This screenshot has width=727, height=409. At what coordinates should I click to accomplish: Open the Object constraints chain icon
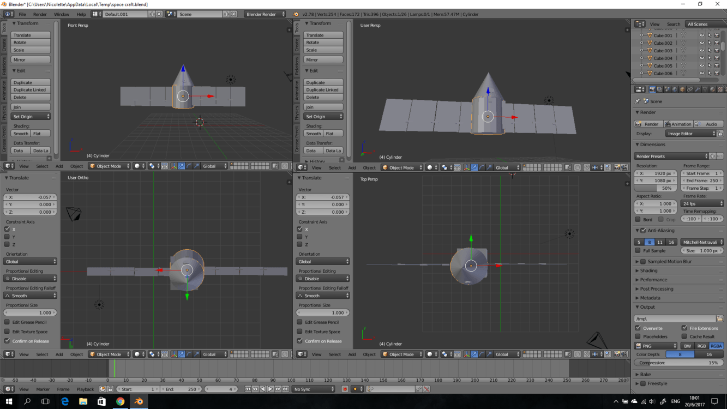click(690, 89)
